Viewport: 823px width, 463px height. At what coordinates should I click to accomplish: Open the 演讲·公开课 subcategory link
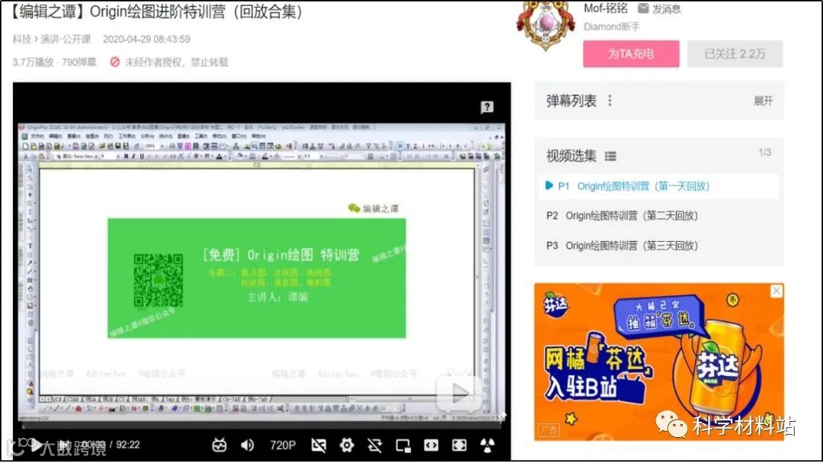click(66, 39)
